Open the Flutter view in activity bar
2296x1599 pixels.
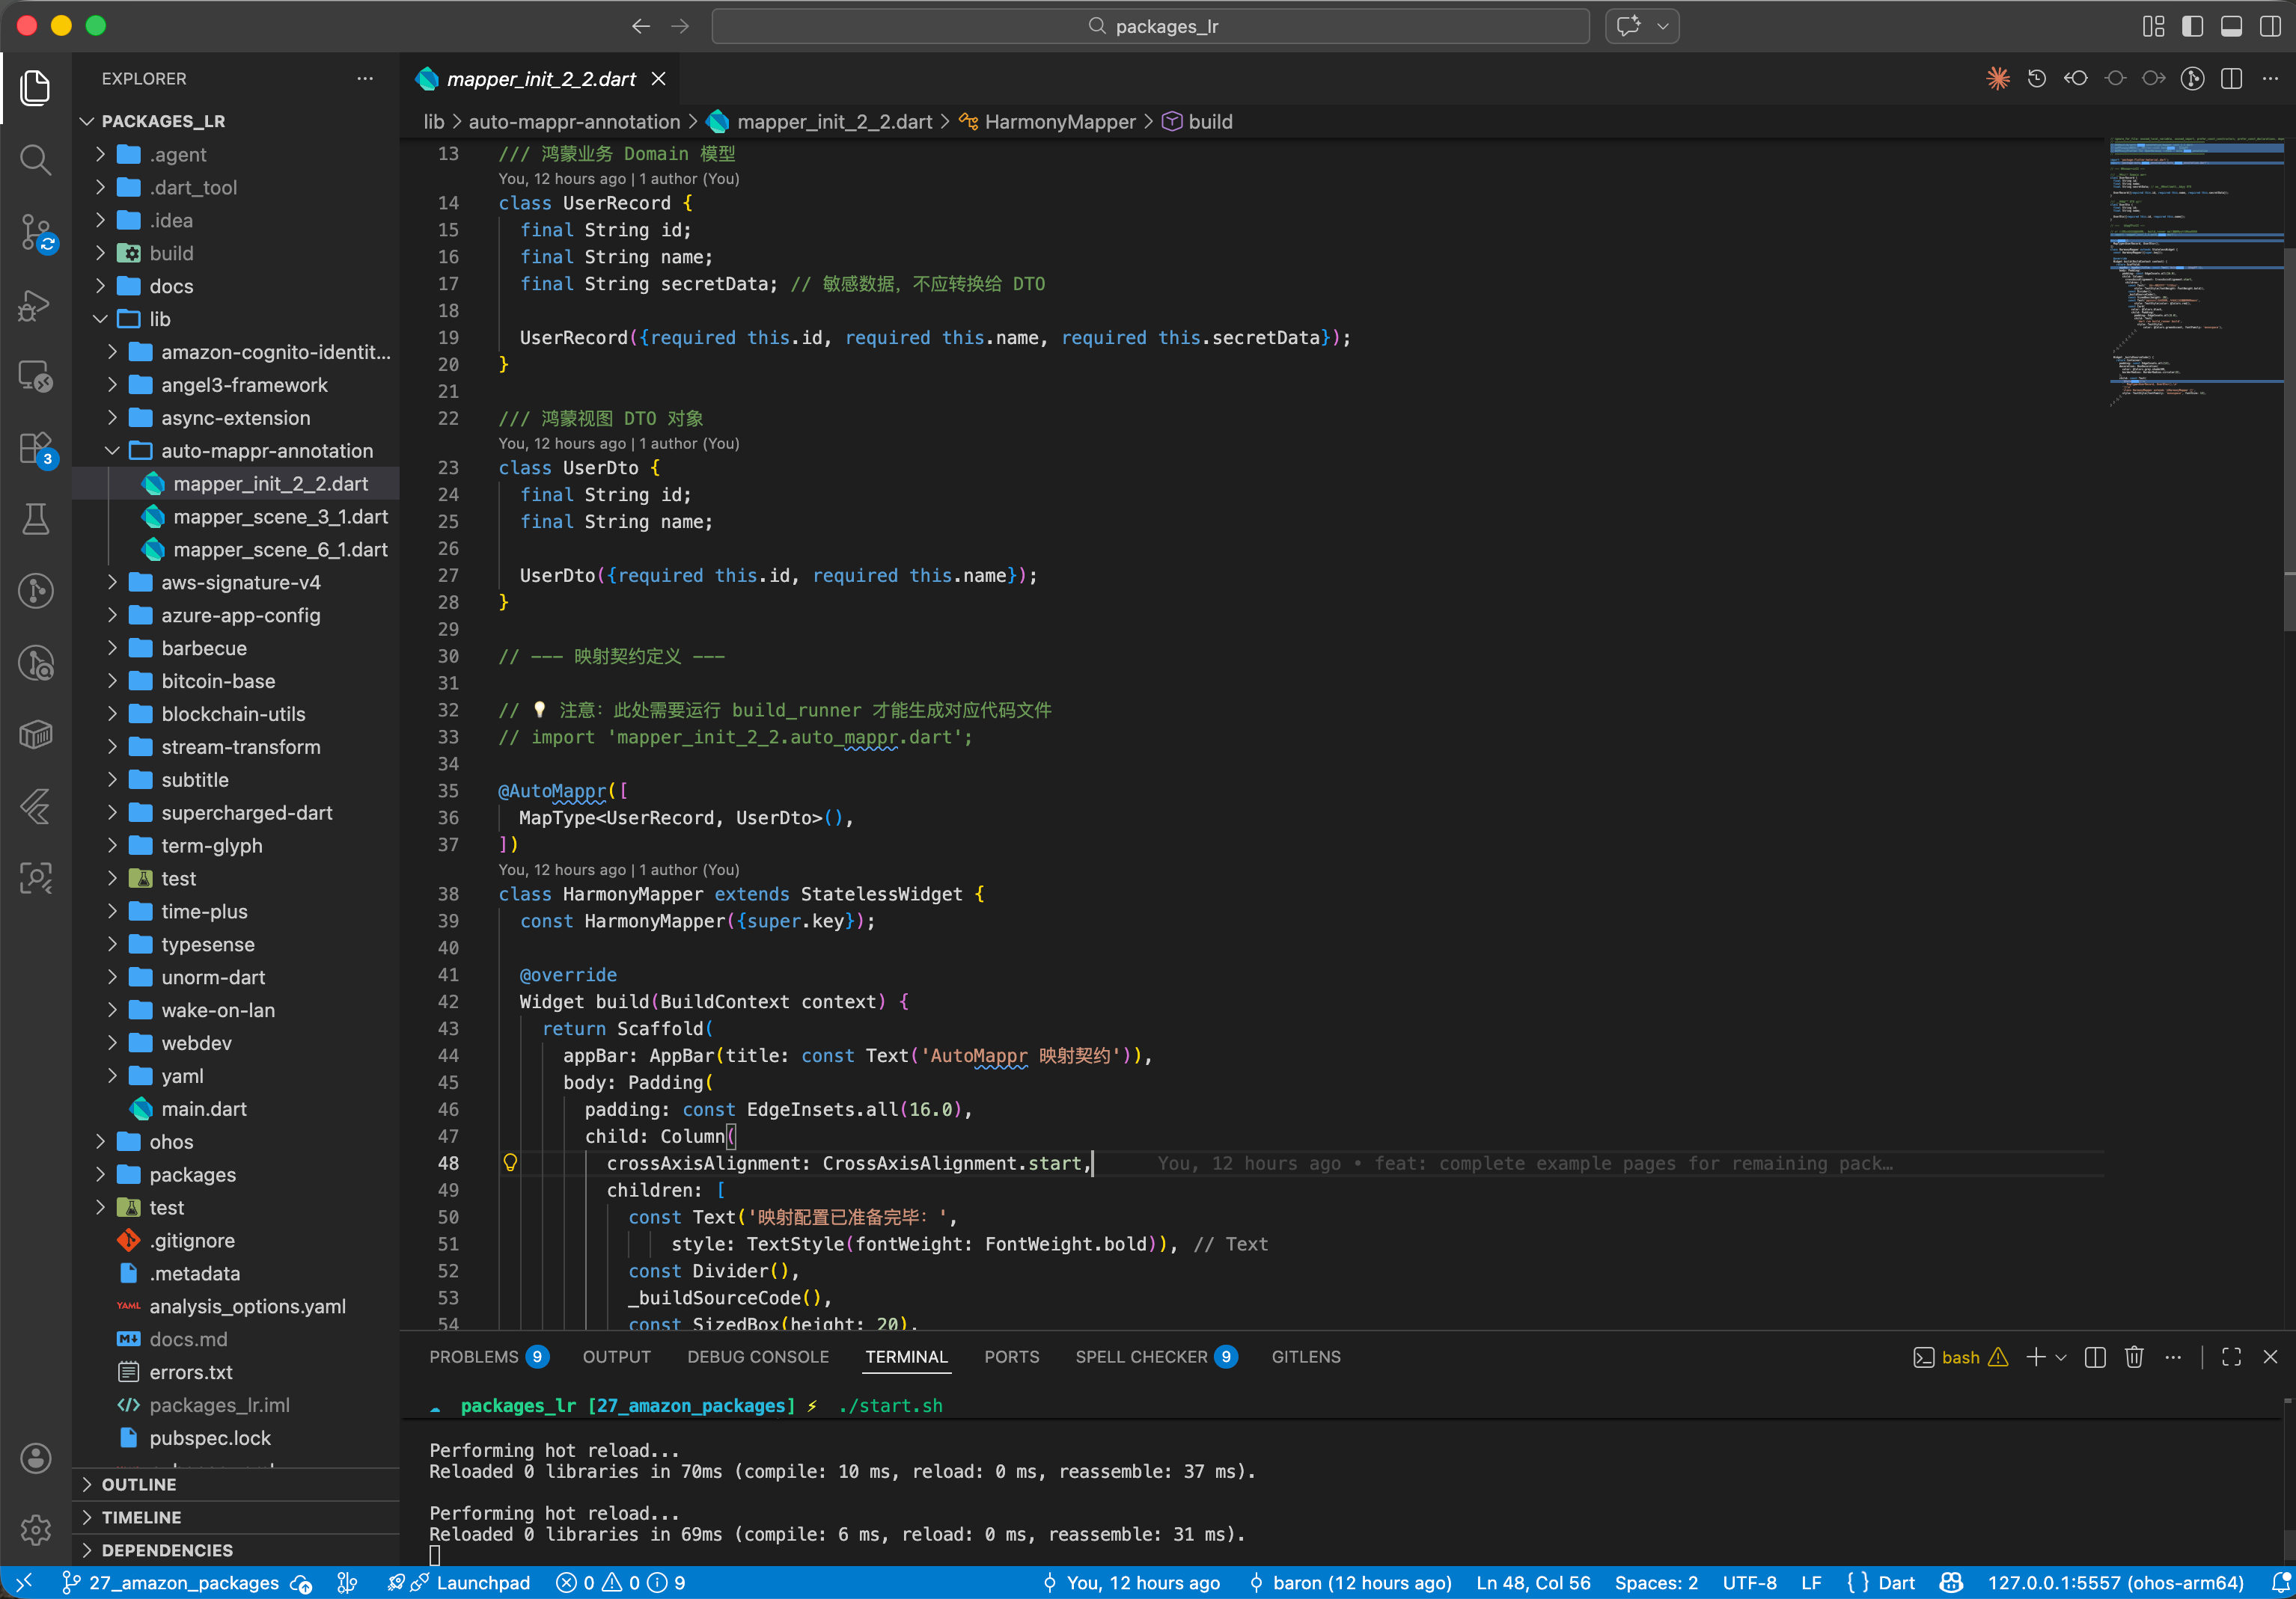(36, 806)
